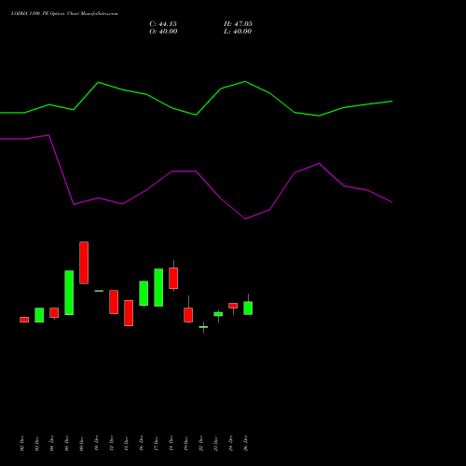Click the '16 Dec' date label
466x466 pixels.
142,444
